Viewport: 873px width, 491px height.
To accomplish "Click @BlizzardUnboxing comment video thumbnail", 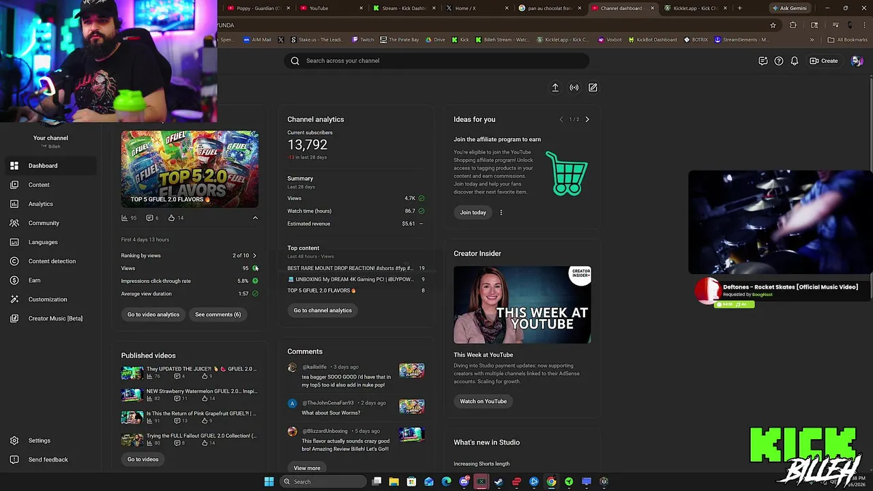I will coord(412,434).
